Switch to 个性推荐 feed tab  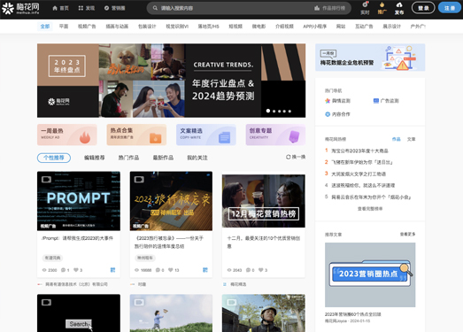[x=54, y=158]
